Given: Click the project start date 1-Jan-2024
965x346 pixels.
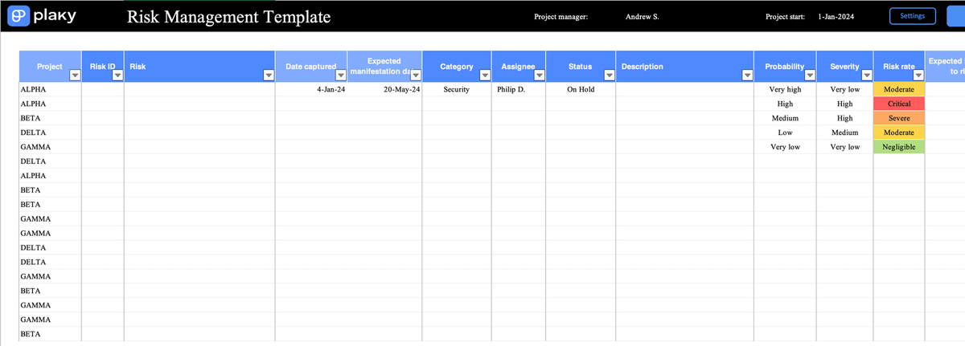Looking at the screenshot, I should [x=836, y=17].
